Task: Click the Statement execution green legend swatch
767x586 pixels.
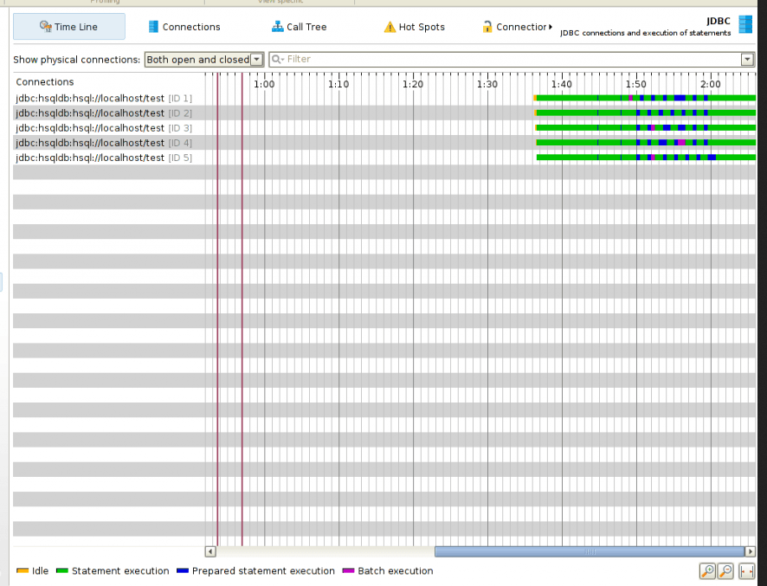Action: click(61, 570)
